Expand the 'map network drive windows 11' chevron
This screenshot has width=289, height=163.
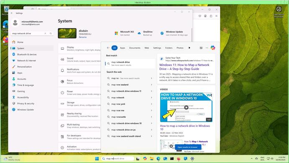click(x=151, y=91)
